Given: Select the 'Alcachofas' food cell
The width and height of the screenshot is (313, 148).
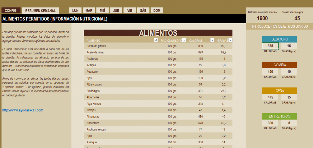Looking at the screenshot, I should [93, 97].
